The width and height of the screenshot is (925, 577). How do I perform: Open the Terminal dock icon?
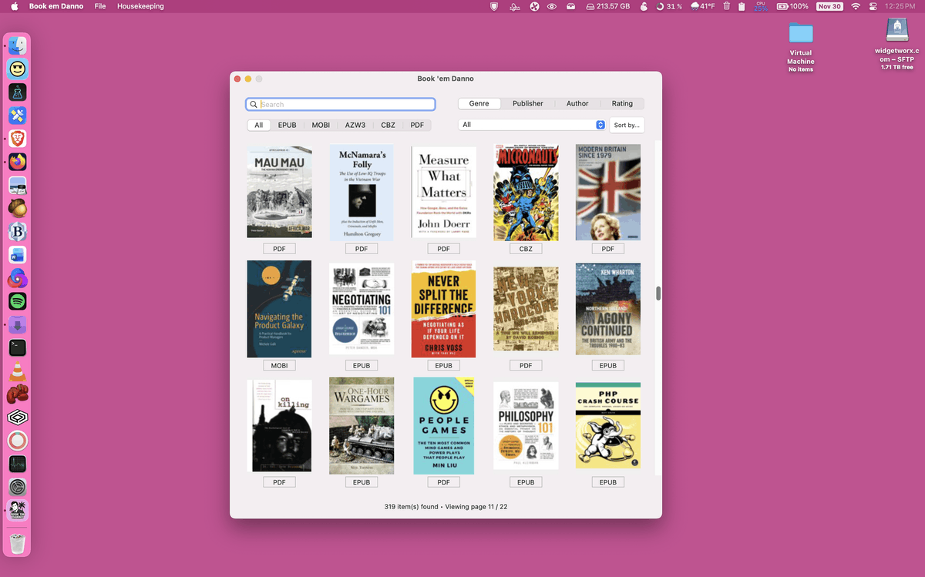pos(17,347)
